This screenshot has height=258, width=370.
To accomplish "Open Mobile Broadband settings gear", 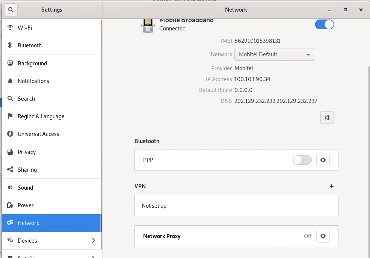I will pos(327,118).
